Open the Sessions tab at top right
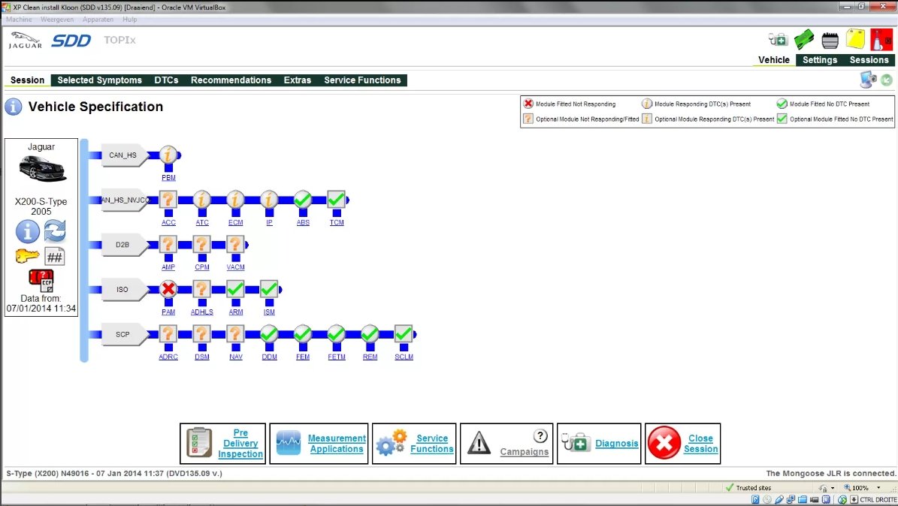This screenshot has height=506, width=898. [x=869, y=60]
